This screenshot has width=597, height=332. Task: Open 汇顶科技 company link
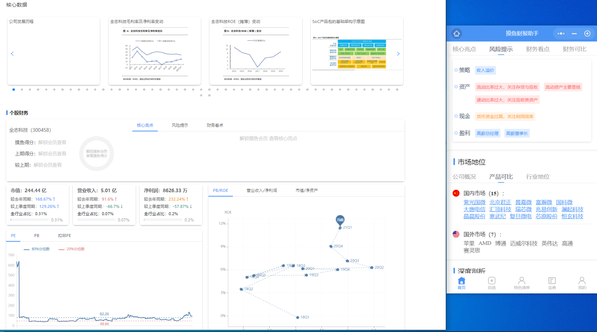[x=500, y=209]
